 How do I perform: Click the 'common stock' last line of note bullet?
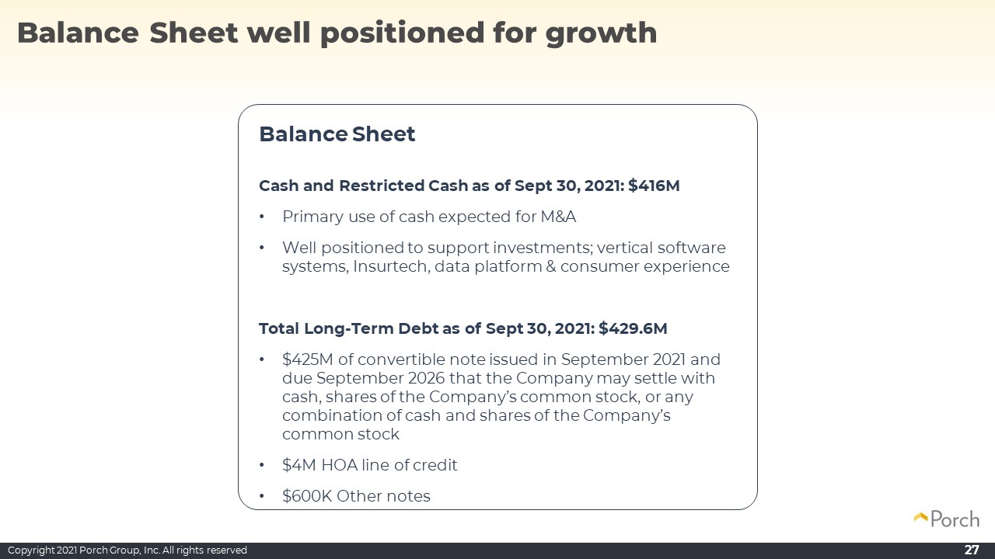(x=340, y=434)
